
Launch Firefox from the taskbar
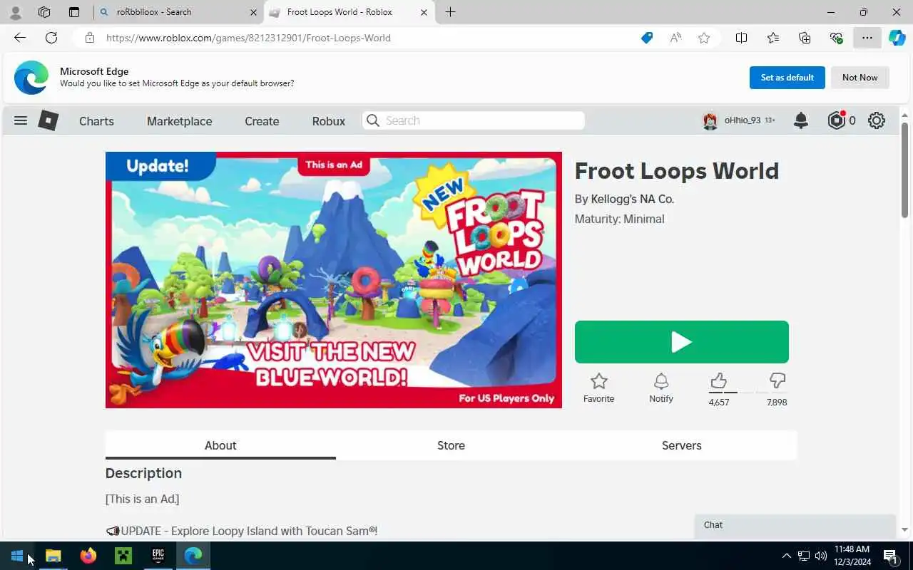pyautogui.click(x=88, y=556)
